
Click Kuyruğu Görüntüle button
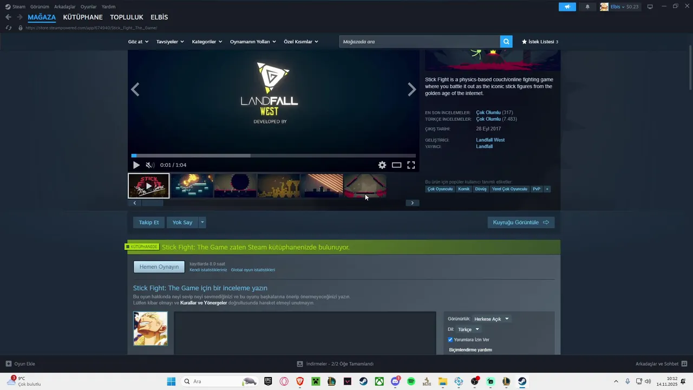[521, 222]
